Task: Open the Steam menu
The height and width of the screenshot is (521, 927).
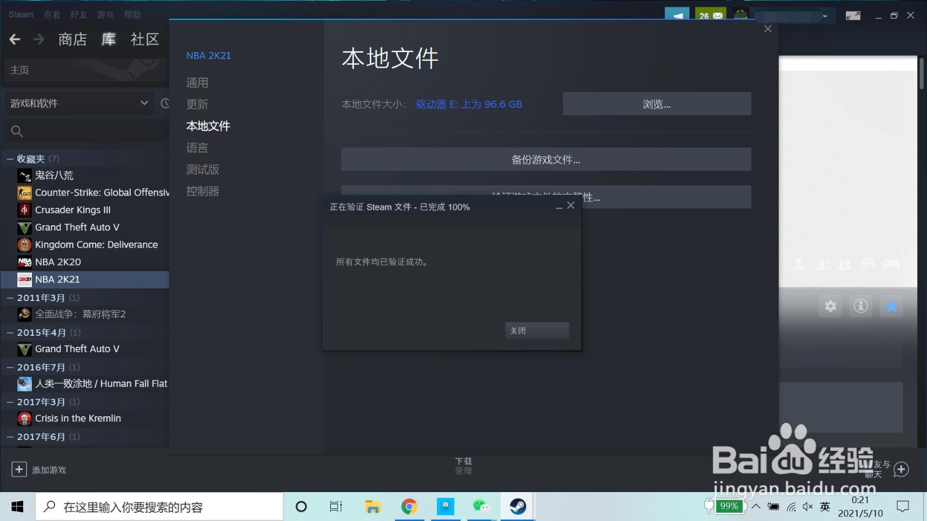Action: pyautogui.click(x=21, y=14)
